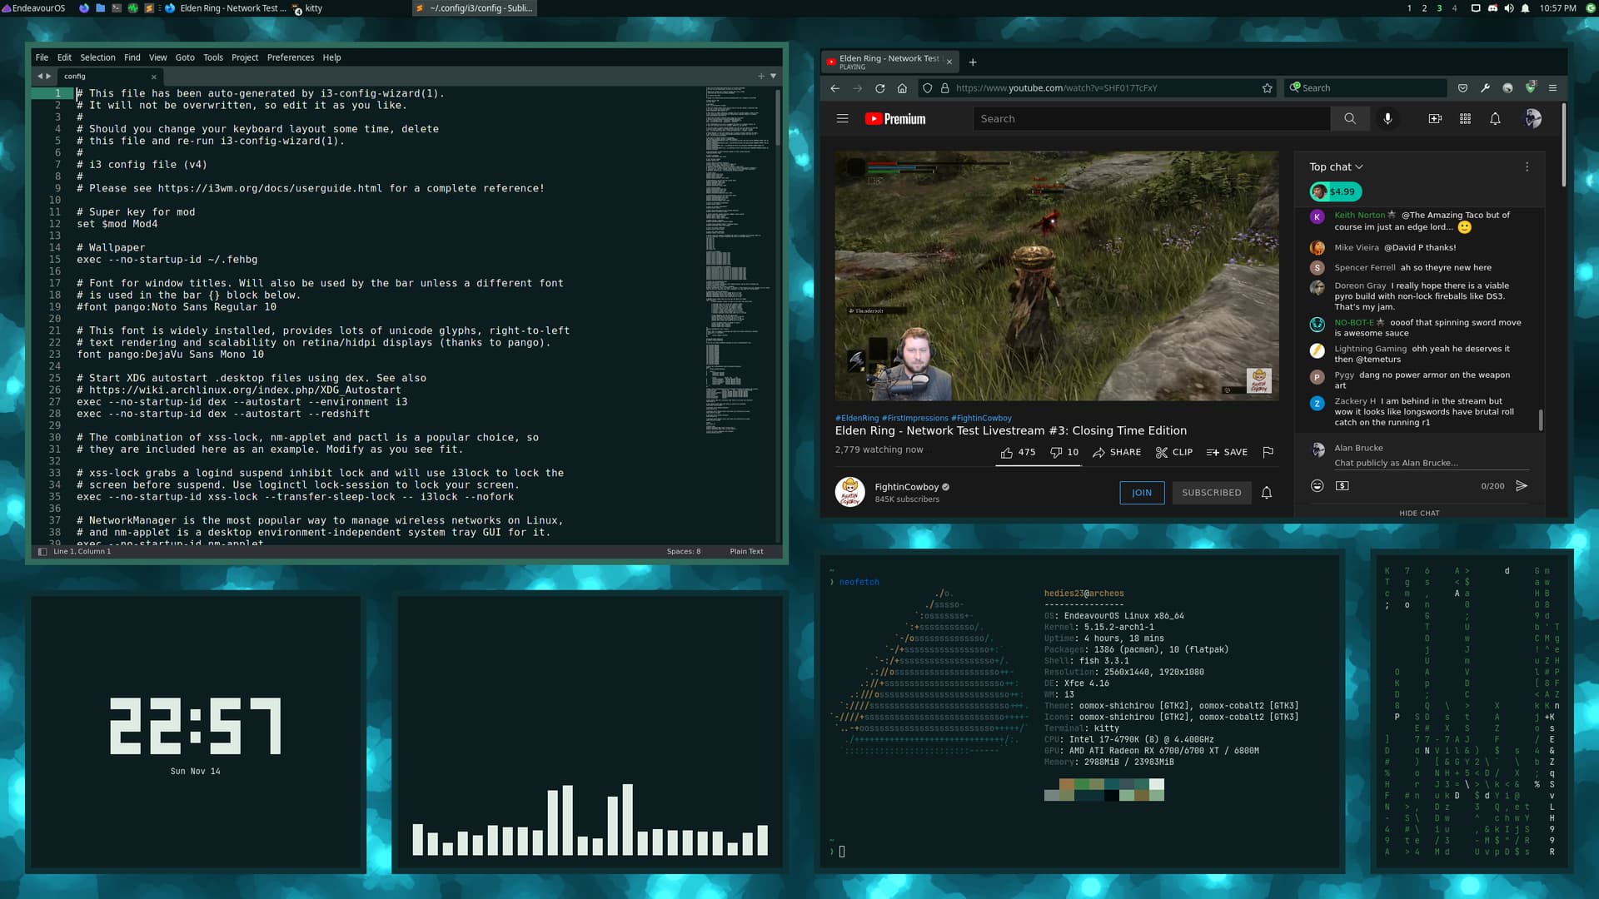Screen dimensions: 1599x899
Task: Open new Firefox tab with plus button
Action: click(973, 62)
